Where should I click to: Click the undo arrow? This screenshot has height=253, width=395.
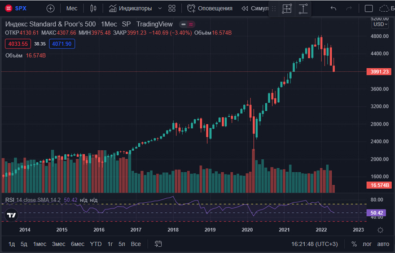click(333, 8)
